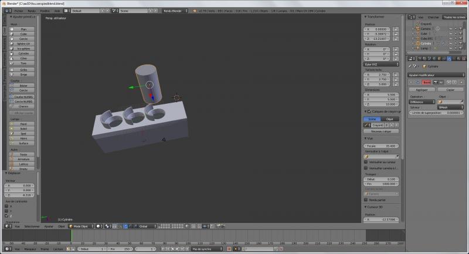The height and width of the screenshot is (254, 469).
Task: Remove the Boolean modifier with X icon
Action: coord(460,83)
